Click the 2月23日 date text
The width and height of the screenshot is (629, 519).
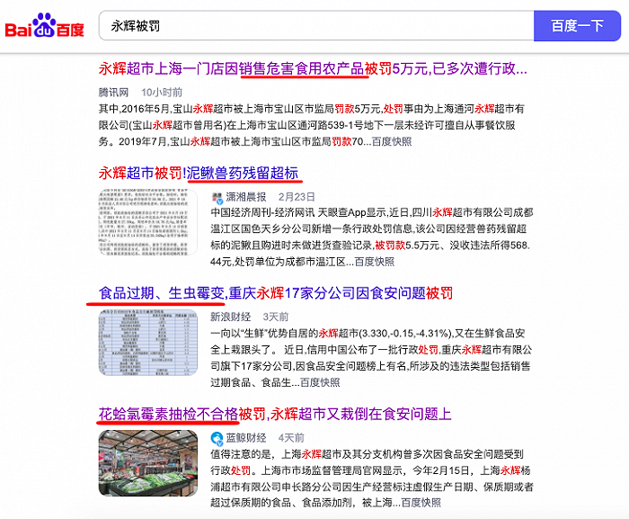pyautogui.click(x=297, y=197)
